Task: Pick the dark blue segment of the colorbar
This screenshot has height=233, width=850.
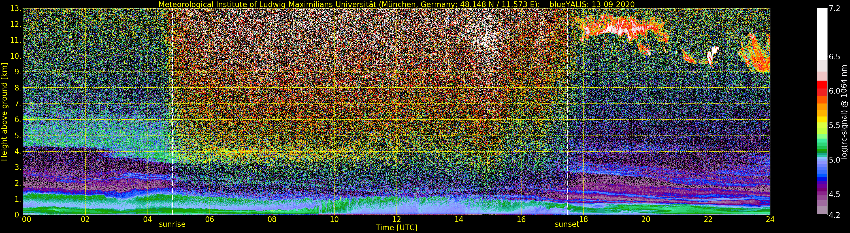Action: point(822,180)
